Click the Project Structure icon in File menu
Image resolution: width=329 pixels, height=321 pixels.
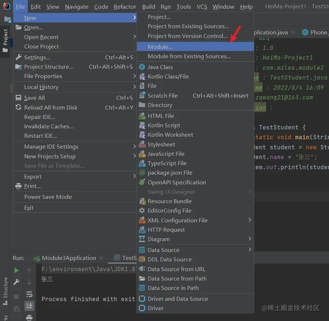[x=18, y=67]
